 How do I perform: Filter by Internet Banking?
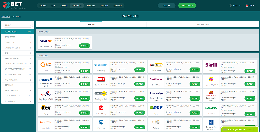pyautogui.click(x=18, y=75)
